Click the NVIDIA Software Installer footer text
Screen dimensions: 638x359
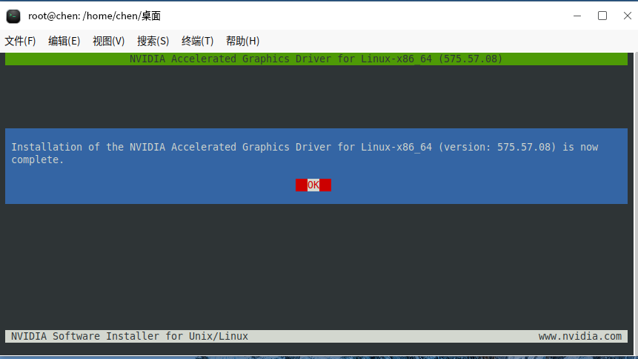click(x=130, y=336)
